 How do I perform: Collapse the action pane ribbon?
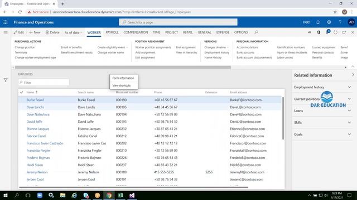(353, 67)
